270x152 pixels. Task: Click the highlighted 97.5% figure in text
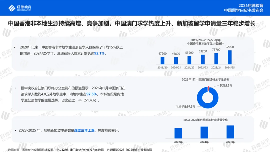click(x=91, y=94)
